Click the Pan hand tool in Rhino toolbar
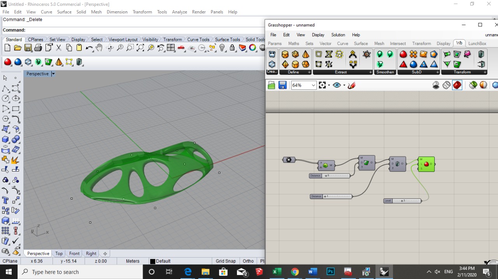Image resolution: width=498 pixels, height=279 pixels. point(99,48)
